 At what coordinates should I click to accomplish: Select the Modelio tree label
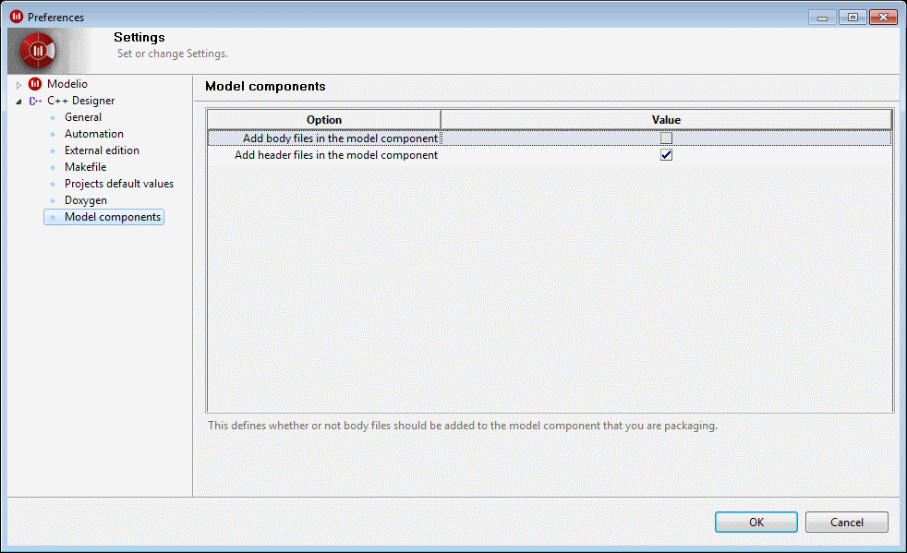tap(67, 84)
